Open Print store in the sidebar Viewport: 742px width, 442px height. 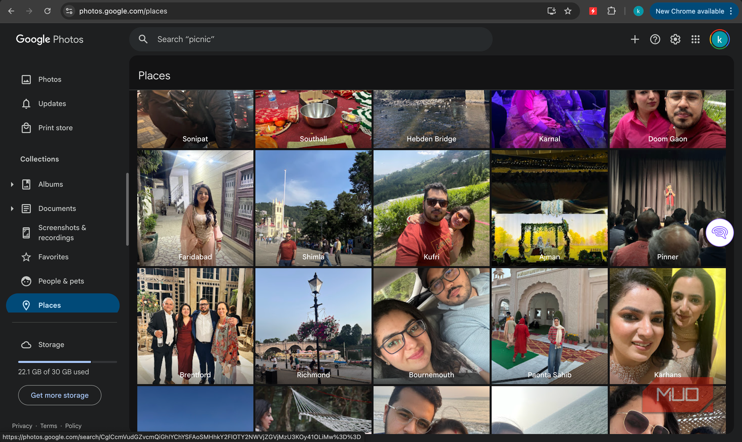tap(63, 128)
